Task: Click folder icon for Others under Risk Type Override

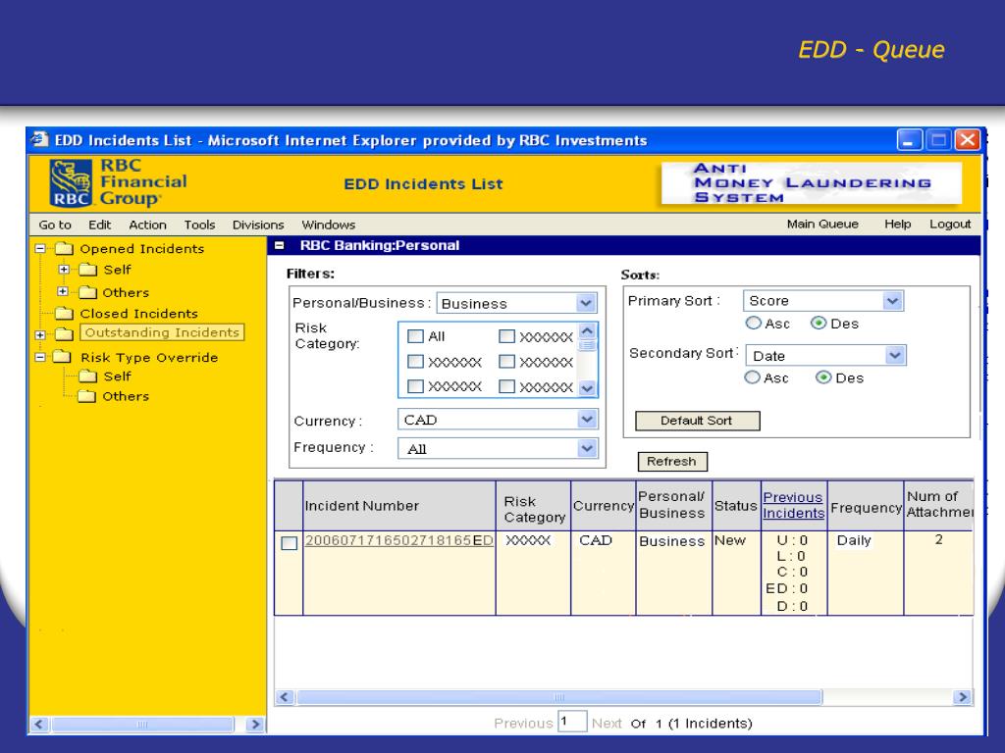Action: [x=86, y=396]
